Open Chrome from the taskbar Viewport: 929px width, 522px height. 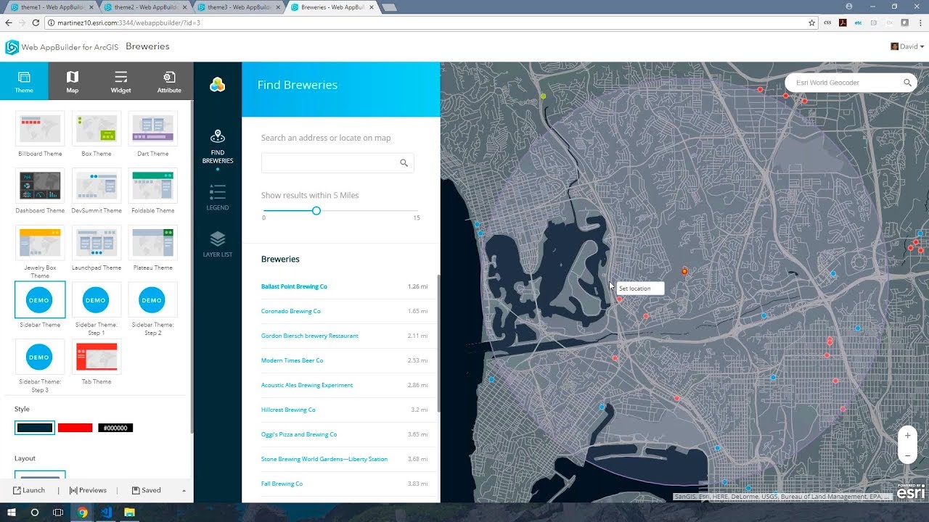[83, 513]
